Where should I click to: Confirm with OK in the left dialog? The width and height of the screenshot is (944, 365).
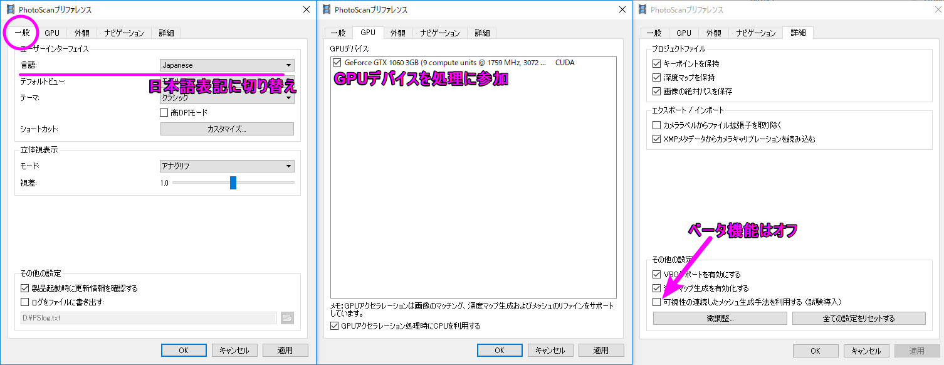[184, 351]
